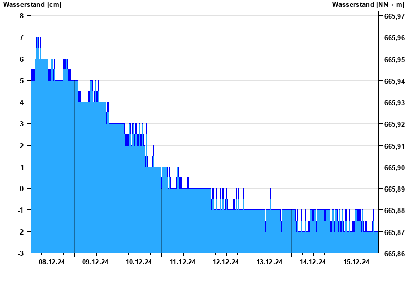Screen dimensions: 409x281
Task: Pick the 13.12.24 date label
Action: [x=269, y=262]
